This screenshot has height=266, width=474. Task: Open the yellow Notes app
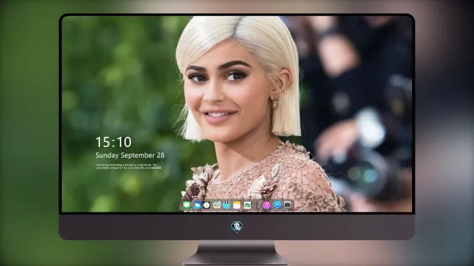click(x=237, y=205)
